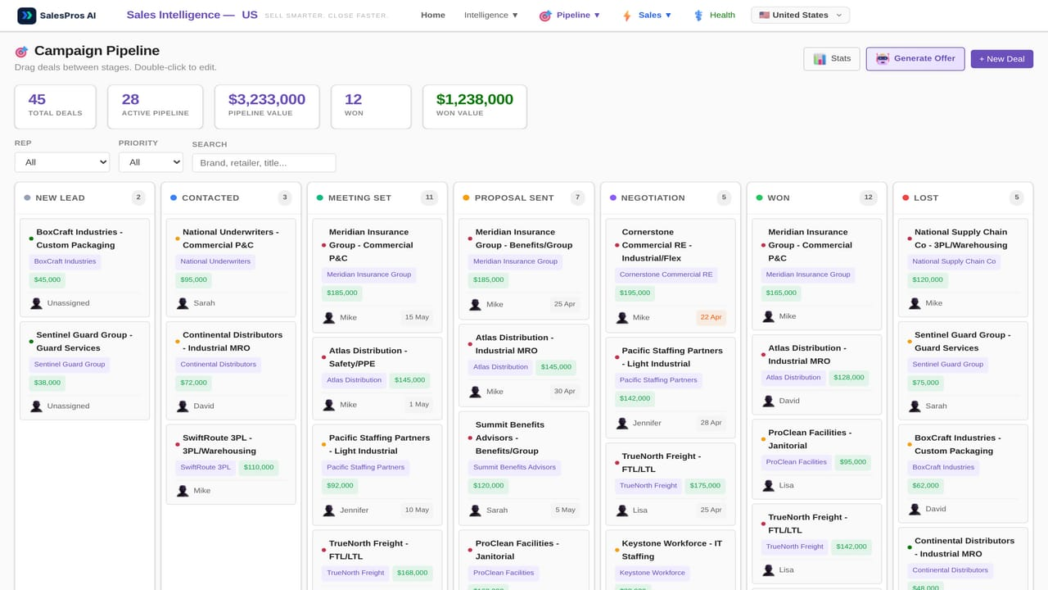Screen dimensions: 1048x590
Task: Click the bar chart icon in Stats button
Action: [820, 59]
